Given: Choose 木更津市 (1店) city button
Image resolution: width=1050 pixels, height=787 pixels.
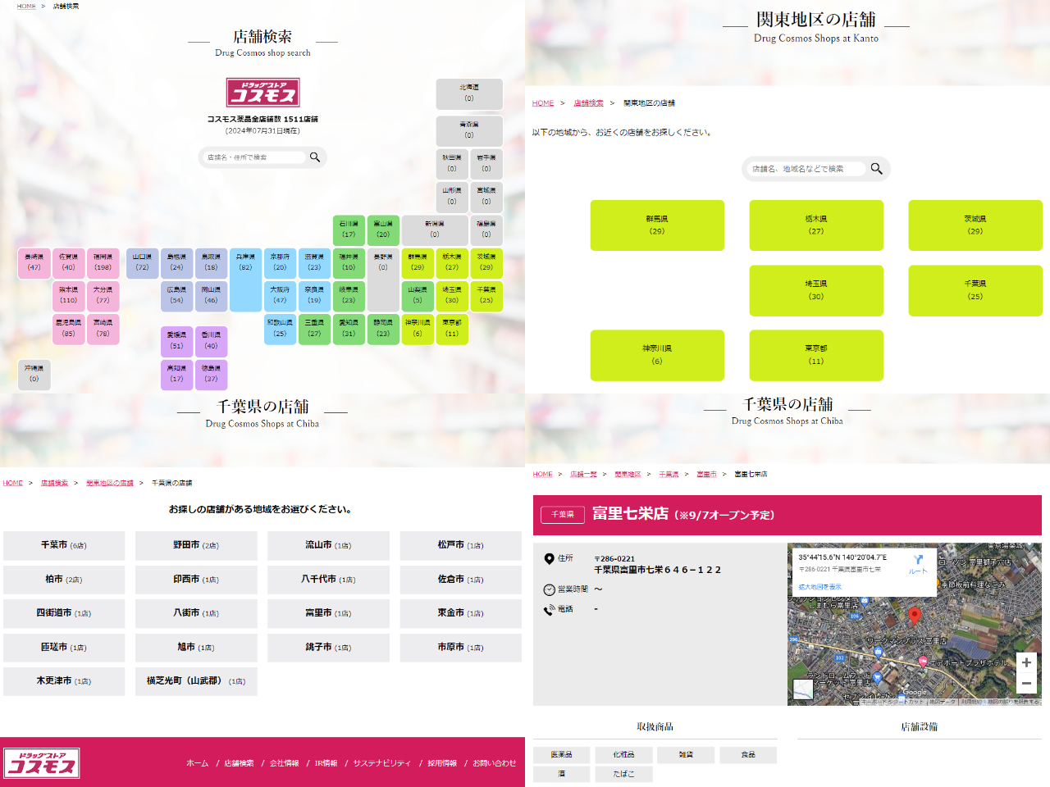Looking at the screenshot, I should (64, 681).
